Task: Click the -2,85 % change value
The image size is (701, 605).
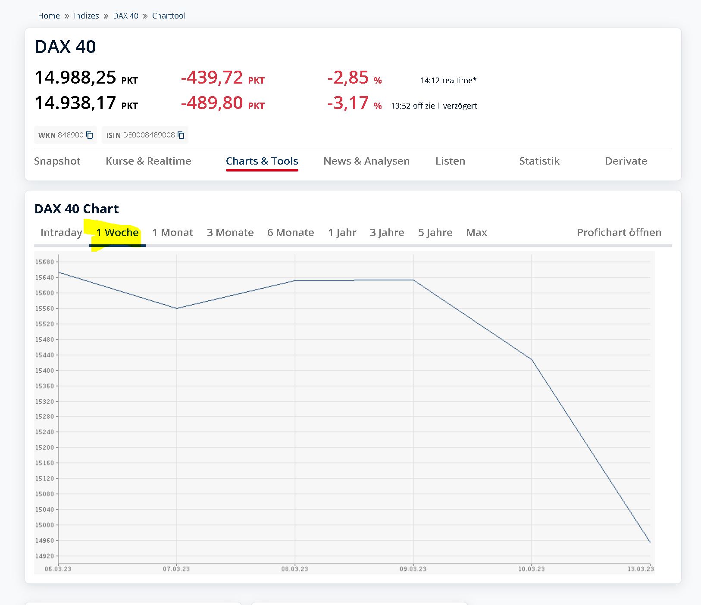Action: tap(354, 78)
